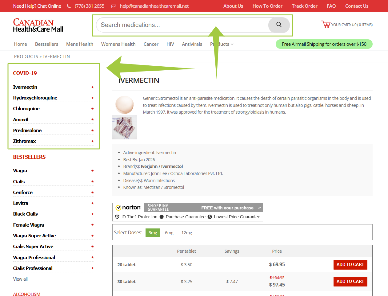Click the phone number (778) 381 2655
The image size is (388, 296).
[90, 6]
